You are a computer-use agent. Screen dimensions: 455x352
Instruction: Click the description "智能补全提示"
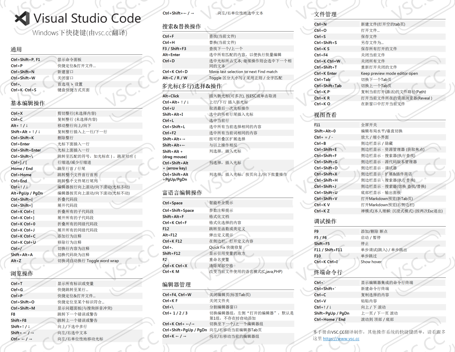coord(221,203)
